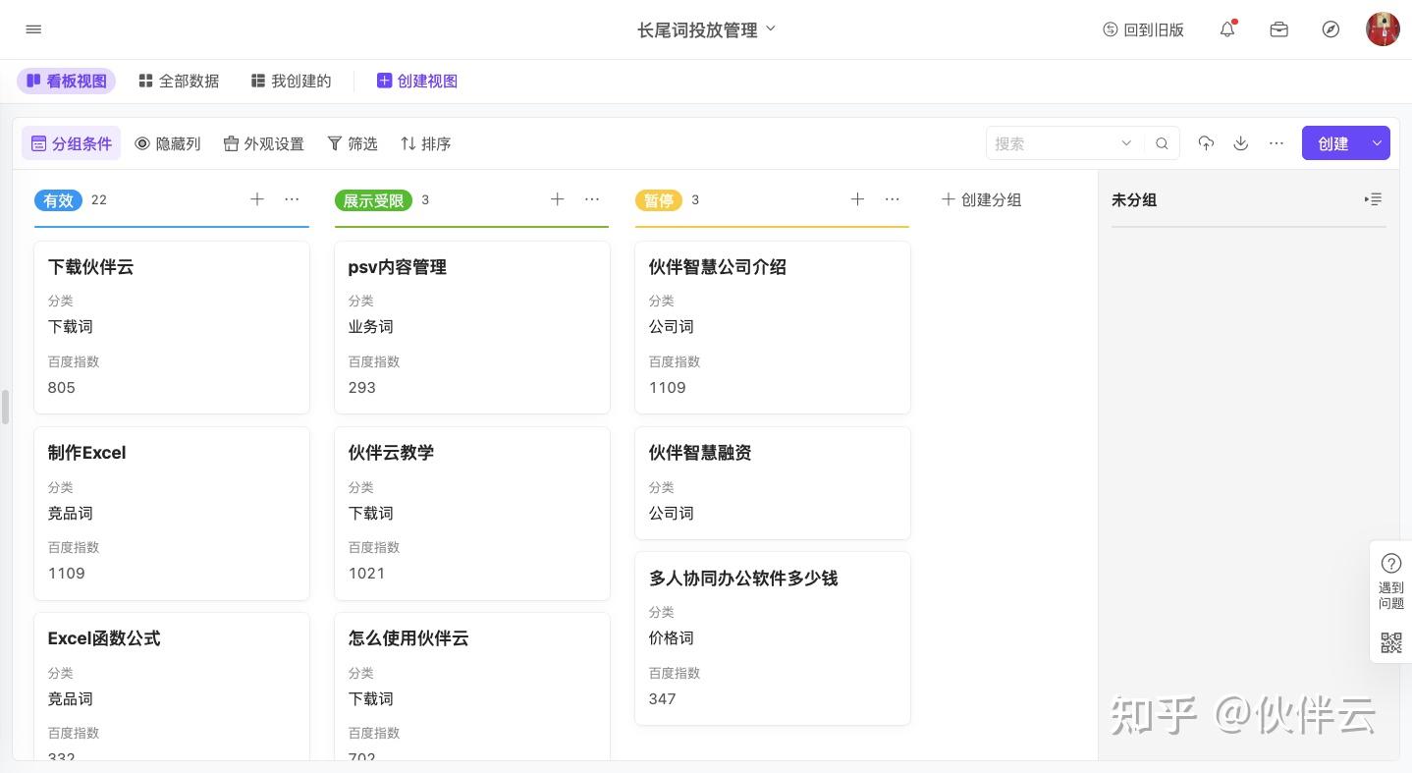This screenshot has height=773, width=1412.
Task: Open the hamburger menu
Action: 33,29
